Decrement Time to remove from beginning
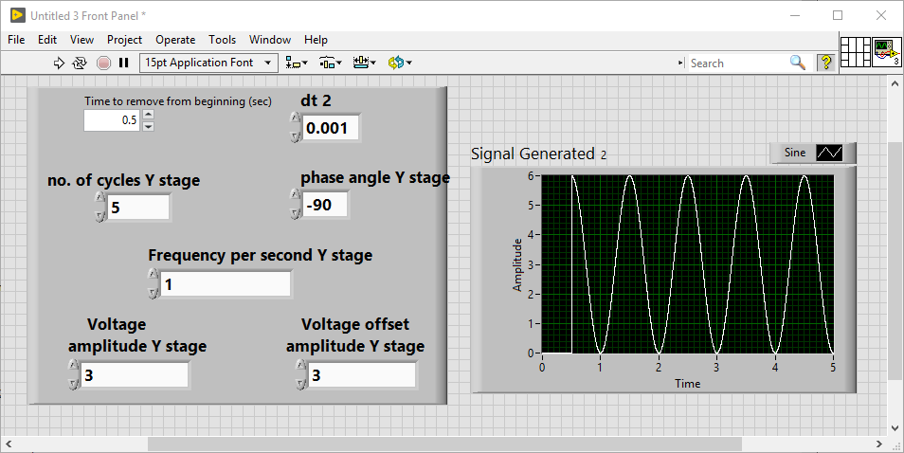Image resolution: width=904 pixels, height=453 pixels. coord(148,126)
